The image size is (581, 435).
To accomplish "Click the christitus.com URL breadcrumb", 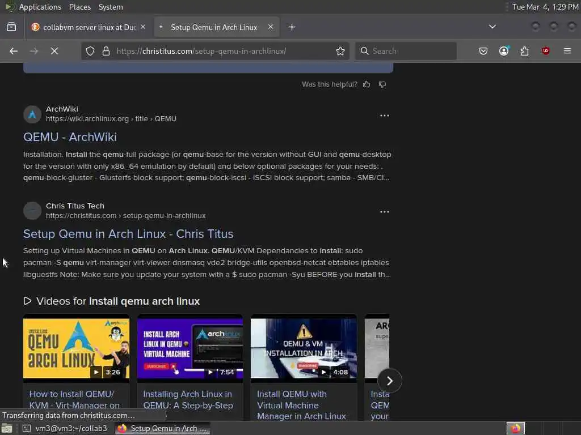I will 125,216.
